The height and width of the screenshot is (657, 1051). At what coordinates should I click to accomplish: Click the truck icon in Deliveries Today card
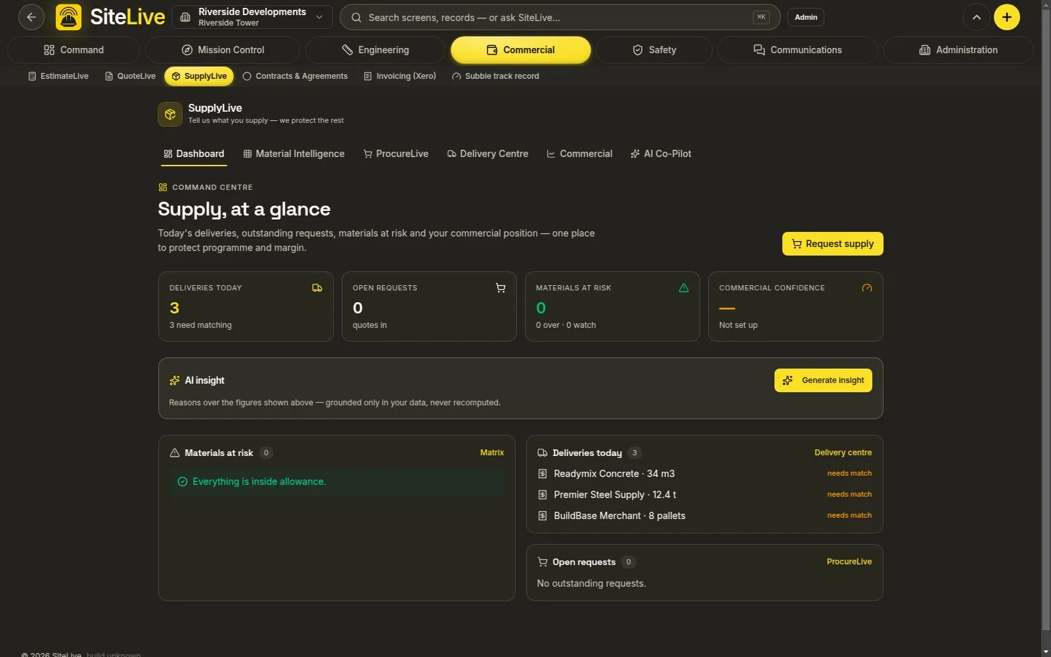tap(317, 288)
